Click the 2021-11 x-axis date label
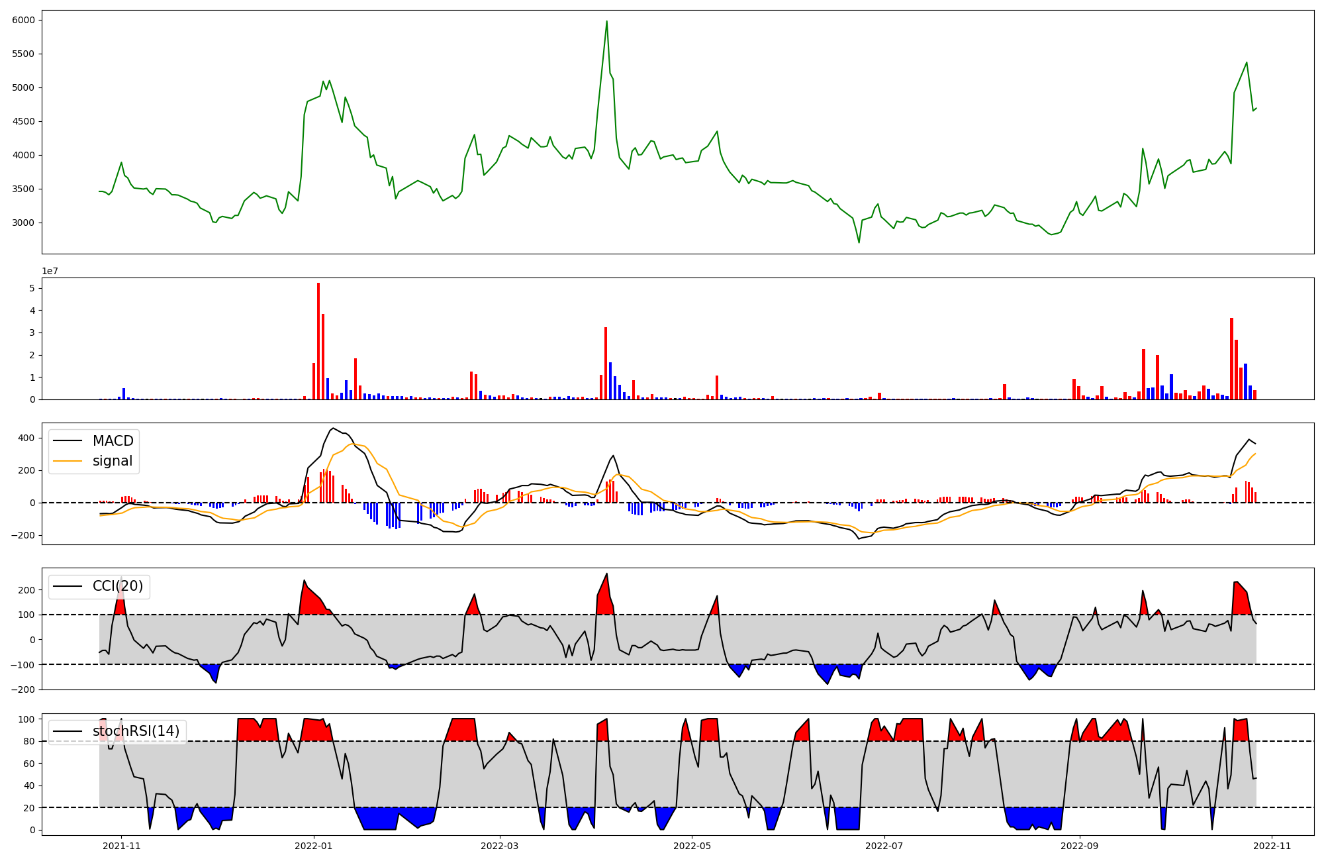Screen dimensions: 1324x861 121,846
